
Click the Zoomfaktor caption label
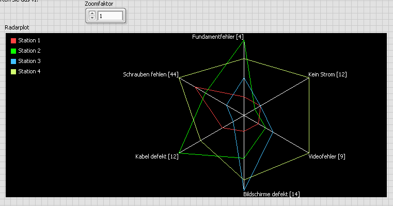[99, 4]
